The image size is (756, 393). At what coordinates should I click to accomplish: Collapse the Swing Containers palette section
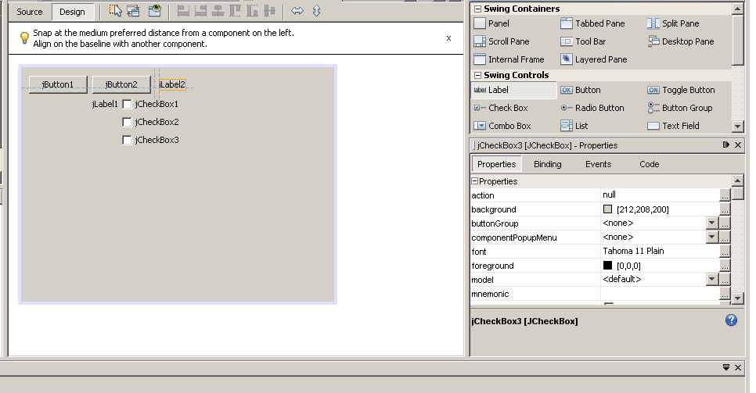pyautogui.click(x=477, y=9)
